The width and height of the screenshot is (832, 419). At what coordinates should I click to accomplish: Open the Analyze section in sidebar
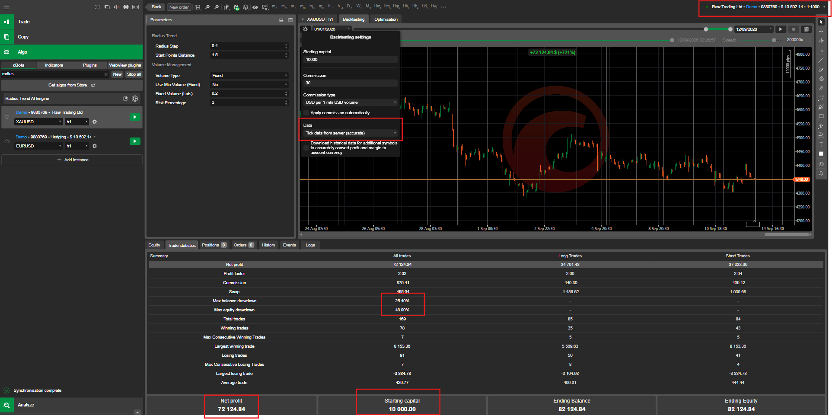pos(71,405)
